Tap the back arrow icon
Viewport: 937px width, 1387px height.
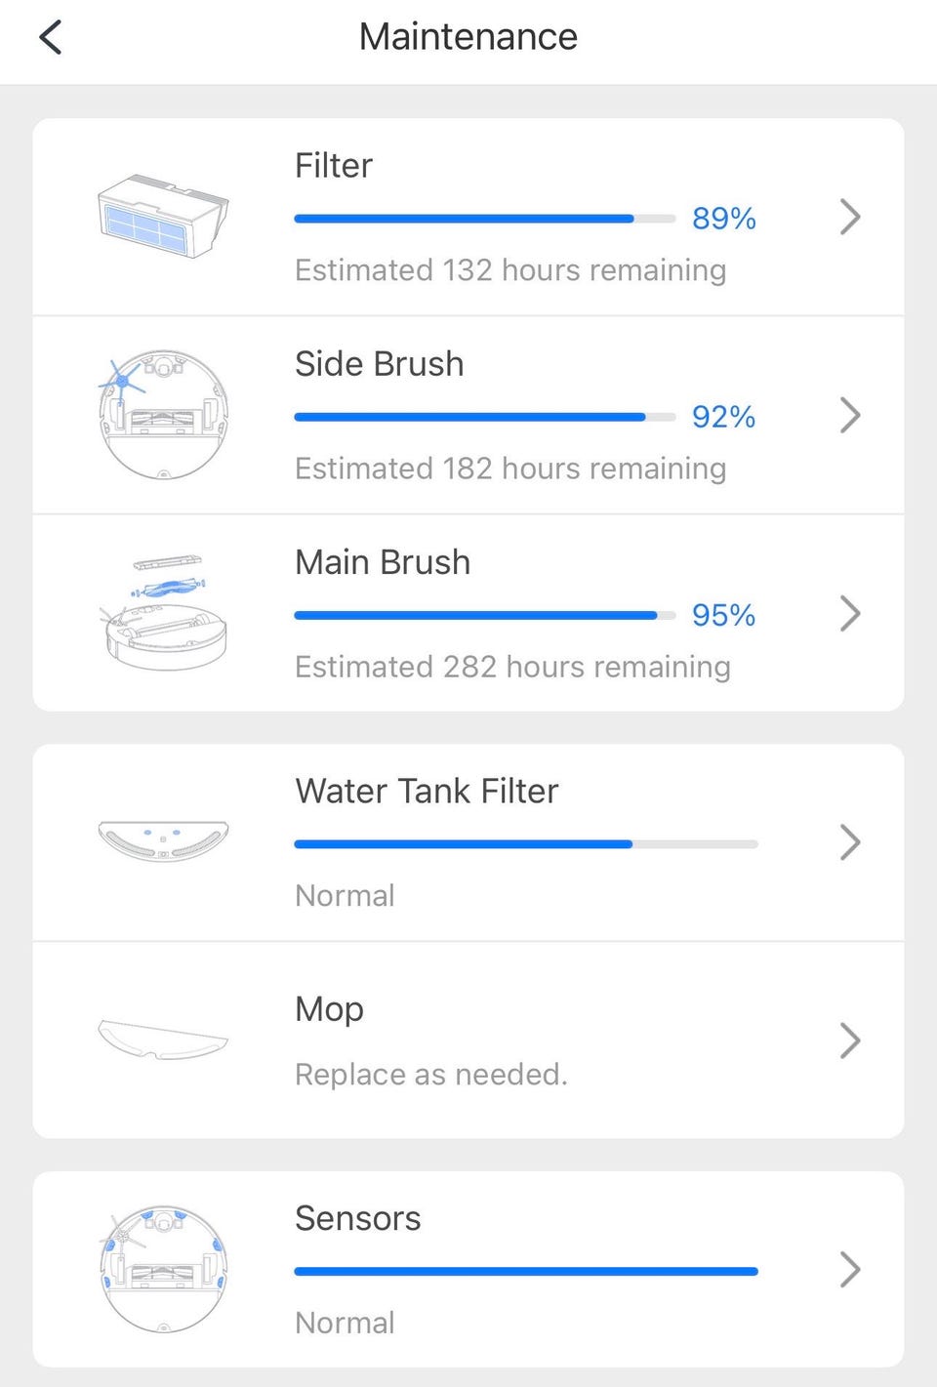point(51,38)
